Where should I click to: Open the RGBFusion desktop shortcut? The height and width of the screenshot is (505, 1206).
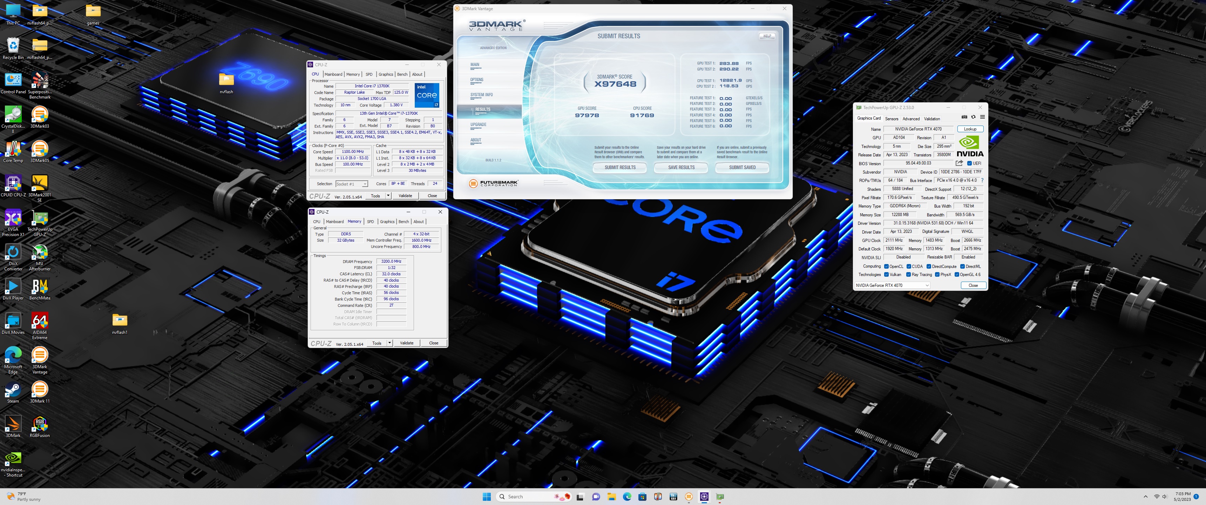tap(40, 426)
